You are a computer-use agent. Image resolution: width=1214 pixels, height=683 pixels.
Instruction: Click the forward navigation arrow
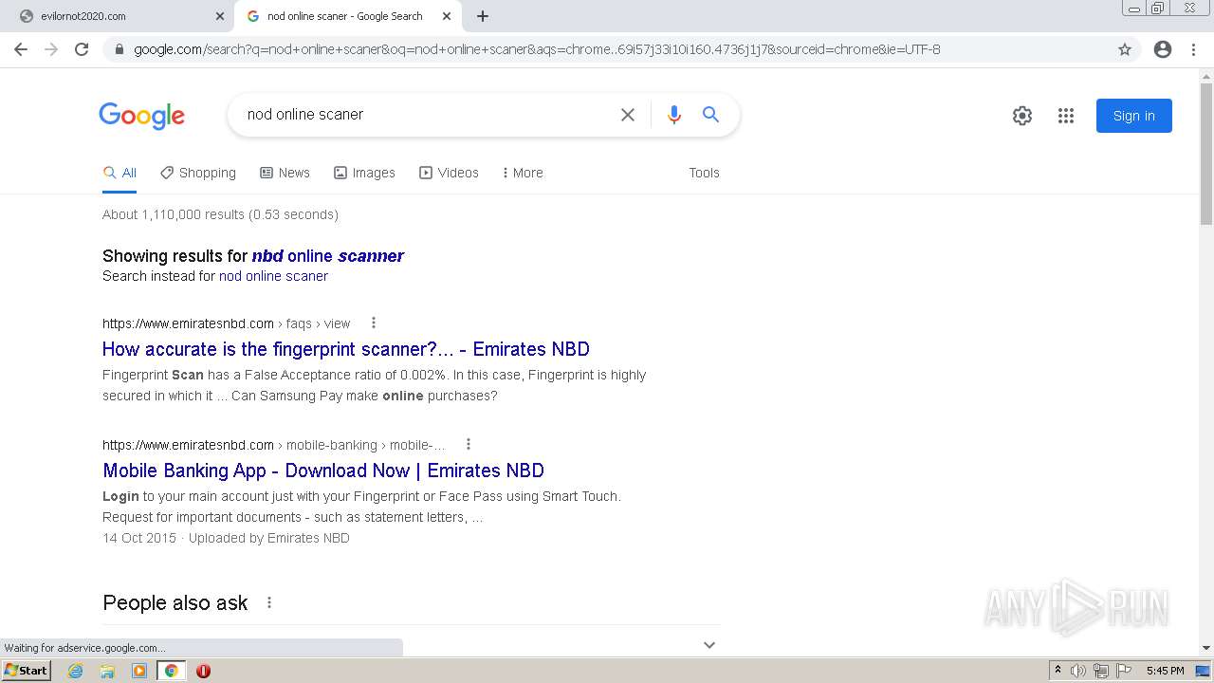(x=51, y=49)
